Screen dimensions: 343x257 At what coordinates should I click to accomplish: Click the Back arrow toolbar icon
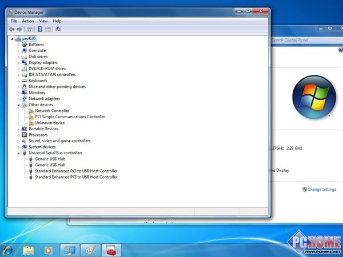click(12, 29)
